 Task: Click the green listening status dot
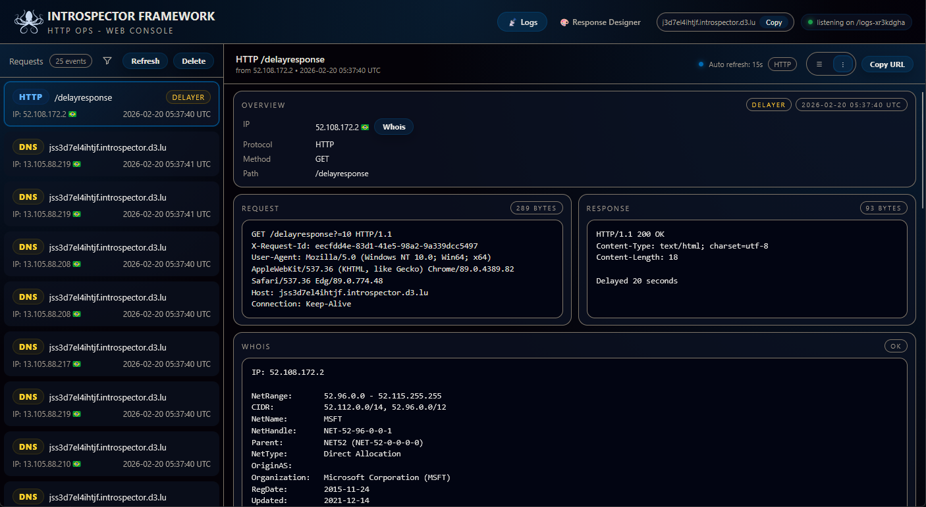(809, 22)
